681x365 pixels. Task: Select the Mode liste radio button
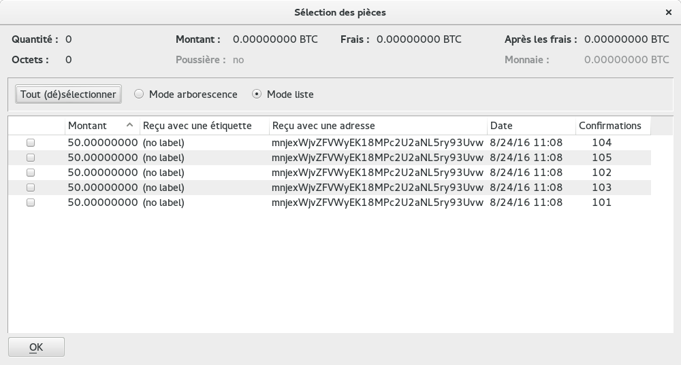click(257, 94)
